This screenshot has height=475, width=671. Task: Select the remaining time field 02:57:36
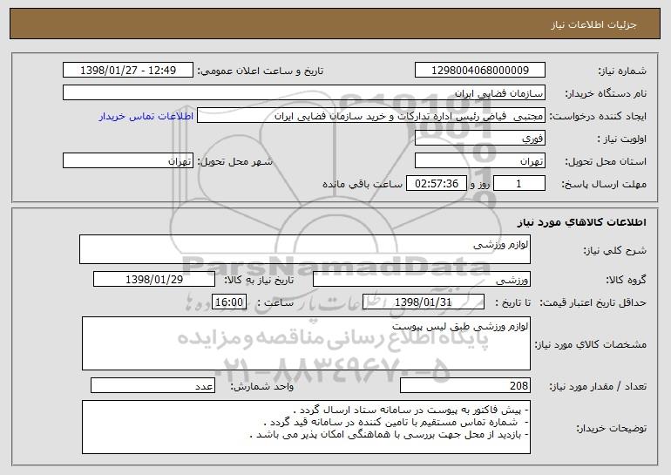click(436, 184)
